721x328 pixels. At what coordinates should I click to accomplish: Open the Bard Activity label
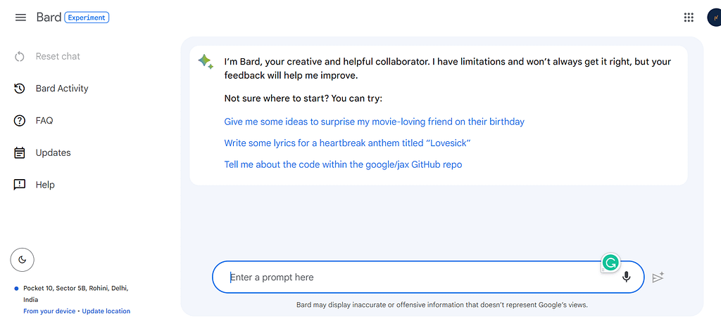click(x=62, y=88)
